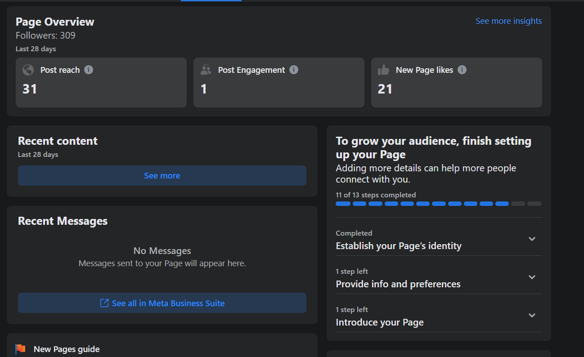Viewport: 584px width, 357px height.
Task: Click the New Page likes info icon
Action: (462, 70)
